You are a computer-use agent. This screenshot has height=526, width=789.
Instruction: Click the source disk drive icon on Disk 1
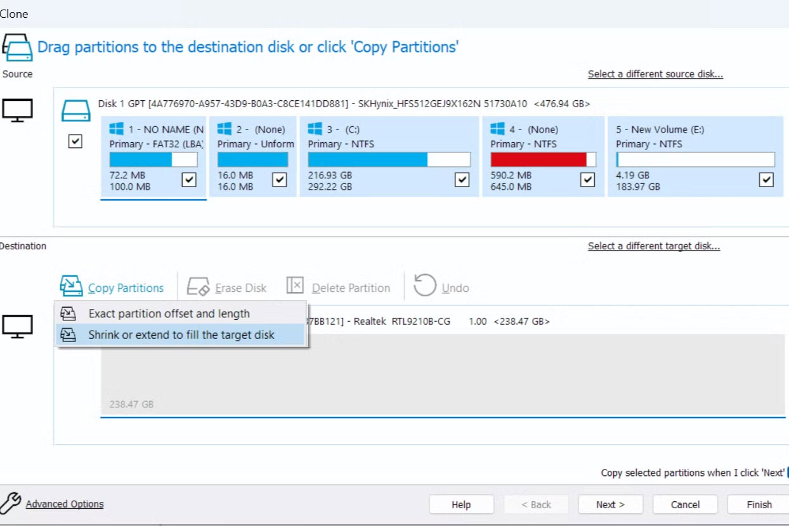76,109
